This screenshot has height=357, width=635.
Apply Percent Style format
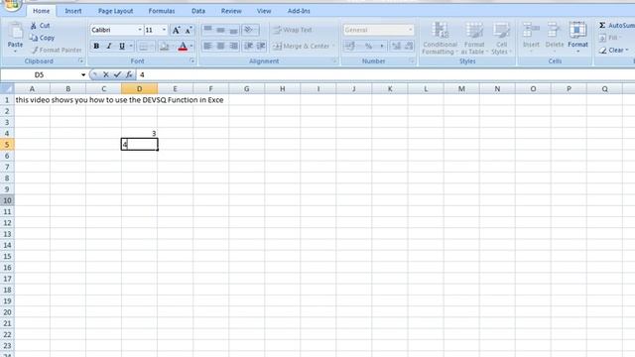pyautogui.click(x=368, y=47)
